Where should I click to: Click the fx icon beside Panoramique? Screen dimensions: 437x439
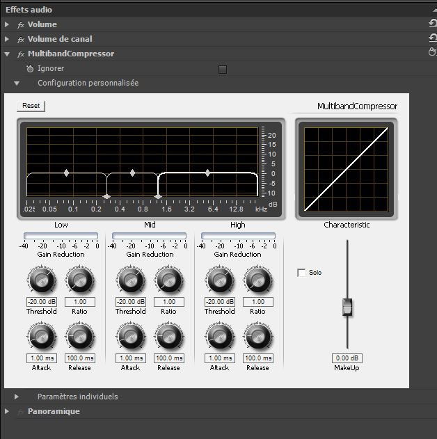21,412
